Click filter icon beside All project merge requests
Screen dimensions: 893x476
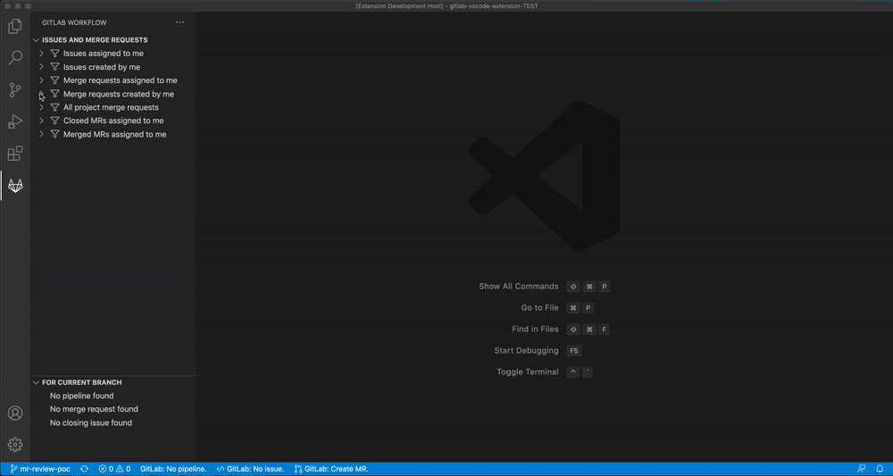coord(55,107)
